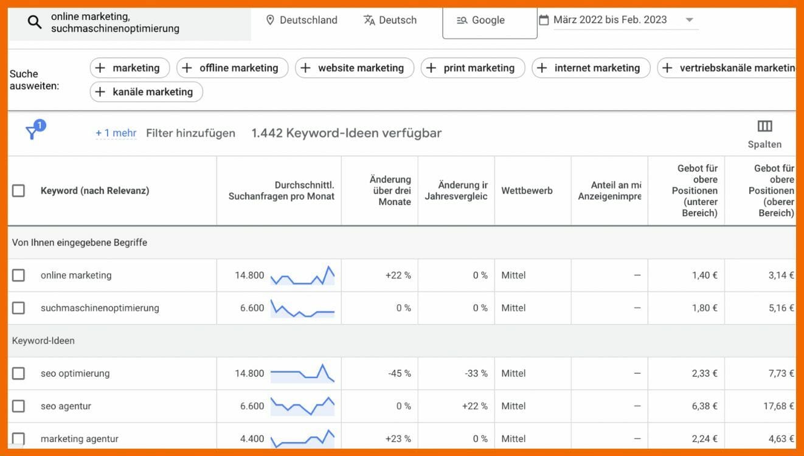Viewport: 804px width, 456px height.
Task: Add 'marketing' using its plus icon
Action: point(100,67)
